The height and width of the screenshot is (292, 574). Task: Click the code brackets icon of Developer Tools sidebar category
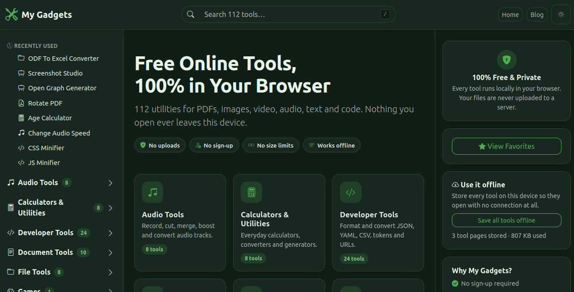pos(11,233)
